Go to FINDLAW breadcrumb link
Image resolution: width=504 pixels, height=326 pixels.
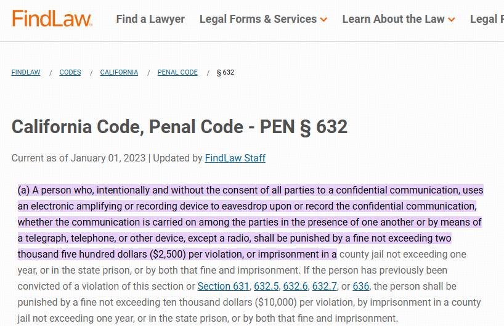pos(26,72)
